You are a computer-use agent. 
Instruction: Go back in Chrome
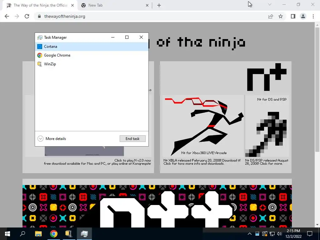pyautogui.click(x=7, y=16)
